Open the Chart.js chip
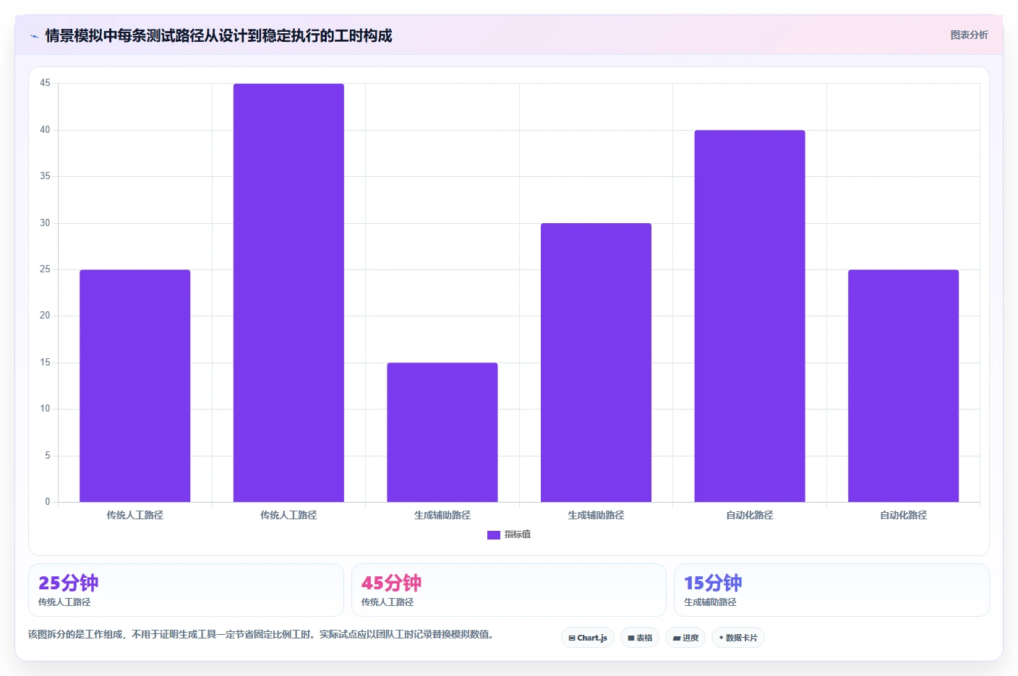Image resolution: width=1018 pixels, height=676 pixels. click(x=588, y=638)
